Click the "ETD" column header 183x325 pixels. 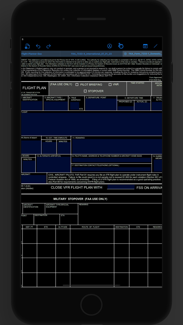click(46, 227)
